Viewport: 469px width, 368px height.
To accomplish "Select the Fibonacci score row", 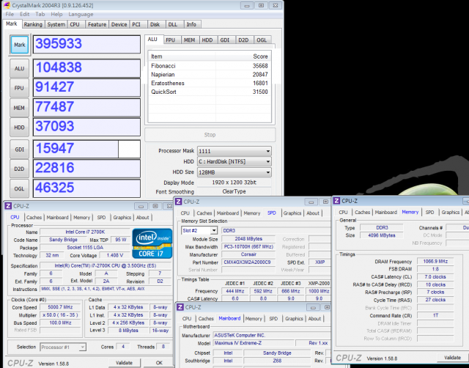I will click(x=210, y=66).
